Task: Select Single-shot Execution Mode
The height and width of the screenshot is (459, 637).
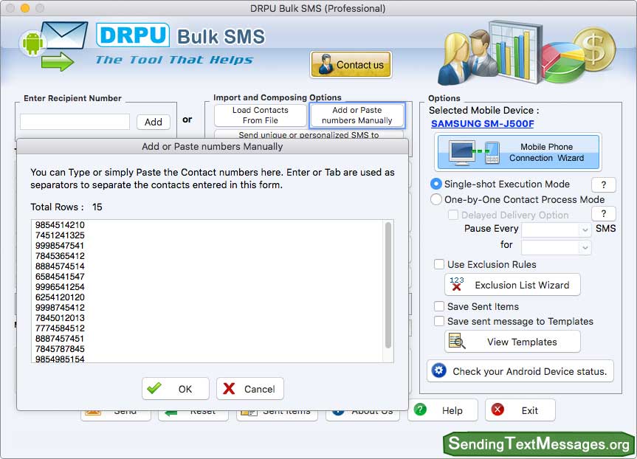Action: tap(436, 184)
